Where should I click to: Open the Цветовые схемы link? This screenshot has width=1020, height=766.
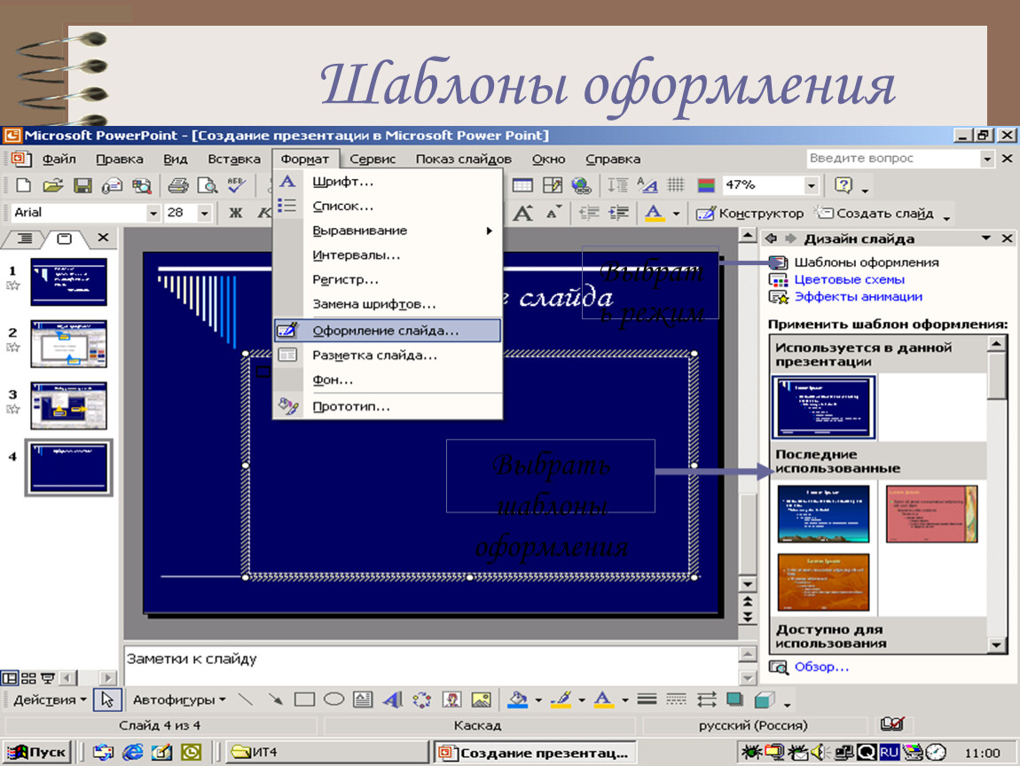pyautogui.click(x=849, y=279)
